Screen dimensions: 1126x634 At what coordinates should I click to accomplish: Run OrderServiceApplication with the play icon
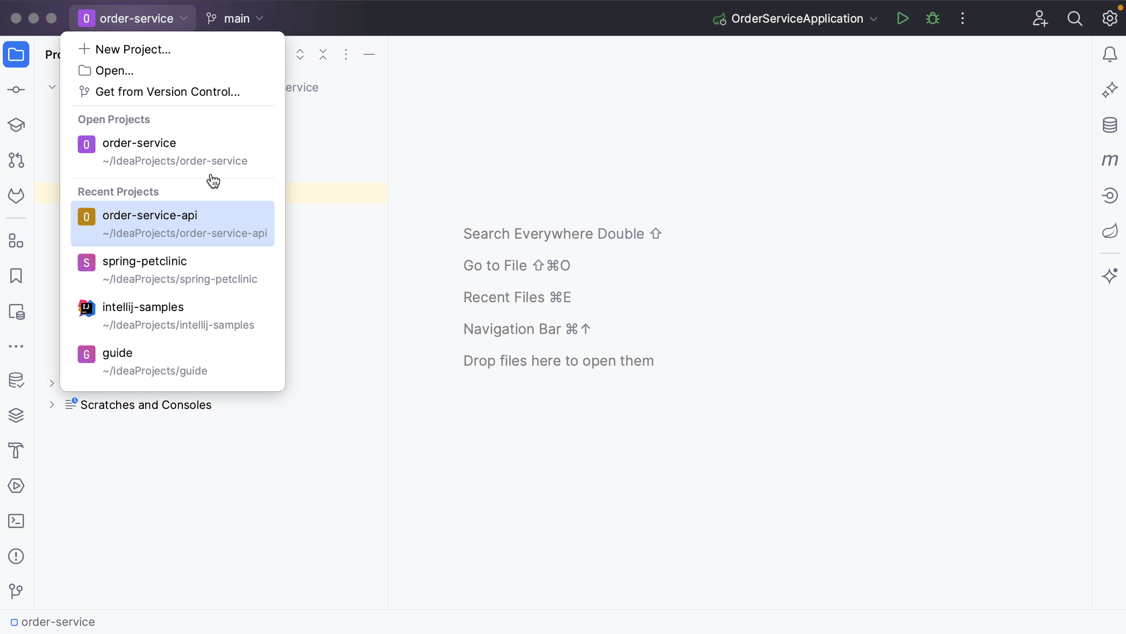click(x=902, y=18)
